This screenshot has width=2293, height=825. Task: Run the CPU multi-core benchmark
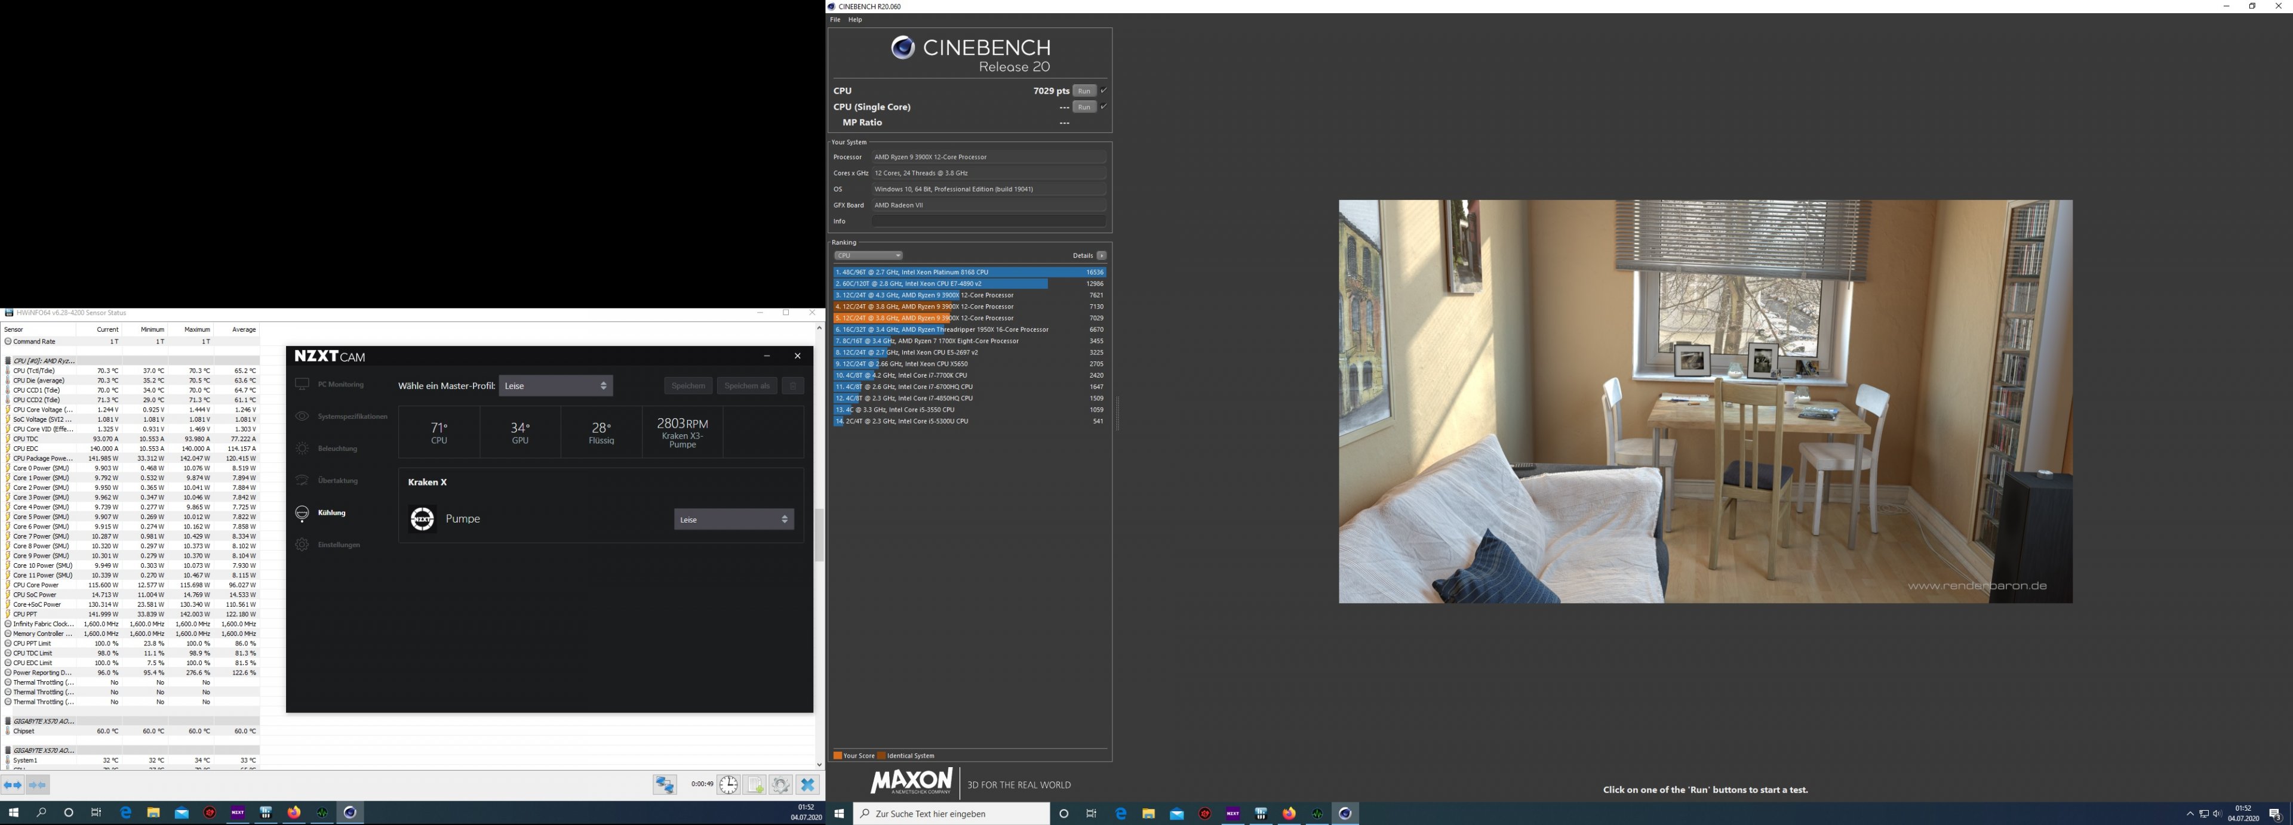tap(1083, 91)
